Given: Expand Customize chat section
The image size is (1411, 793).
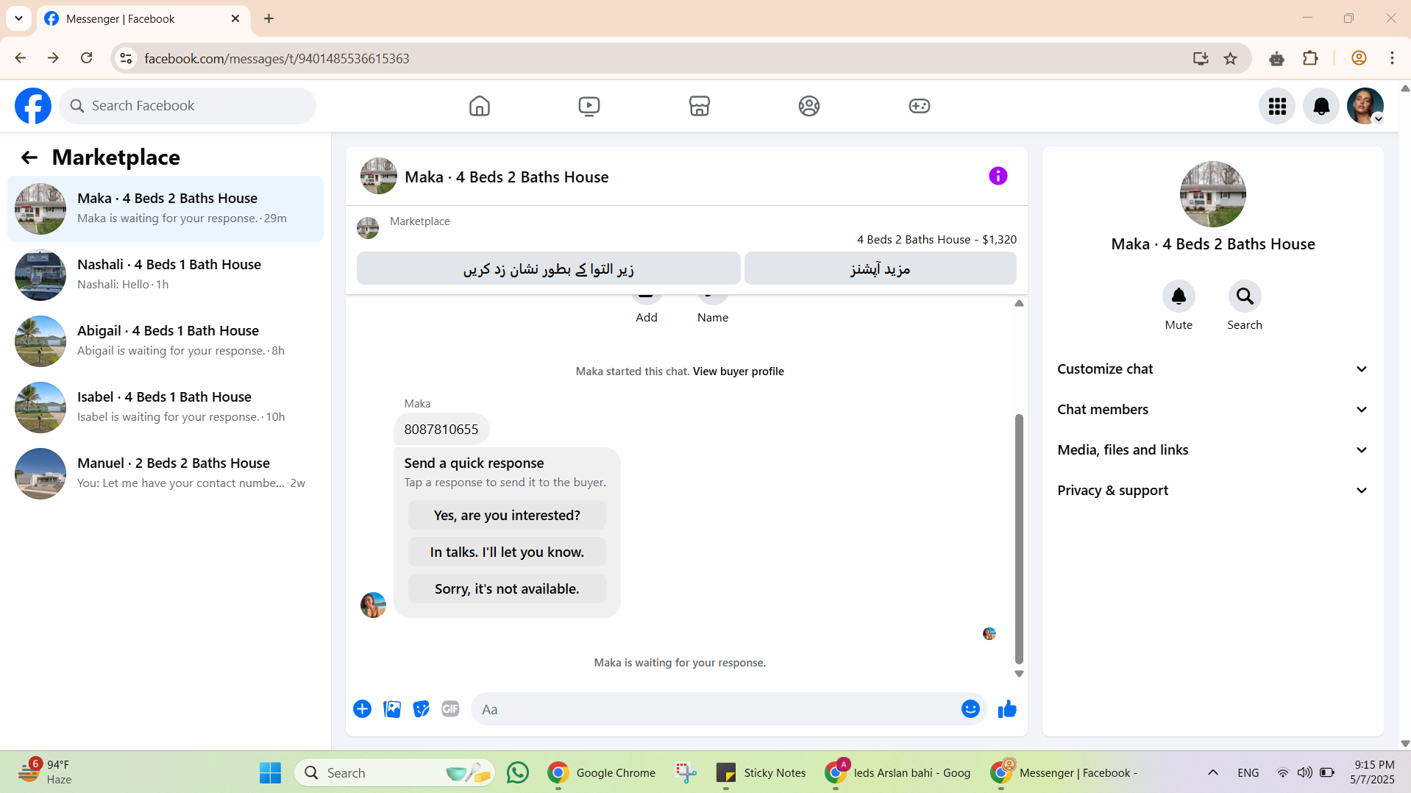Looking at the screenshot, I should [x=1212, y=369].
